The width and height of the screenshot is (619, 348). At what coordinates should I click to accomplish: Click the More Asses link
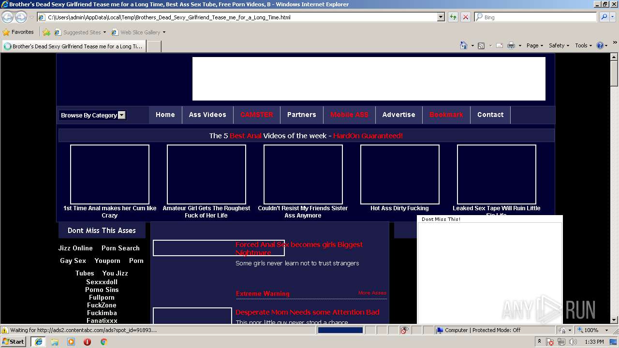point(372,293)
